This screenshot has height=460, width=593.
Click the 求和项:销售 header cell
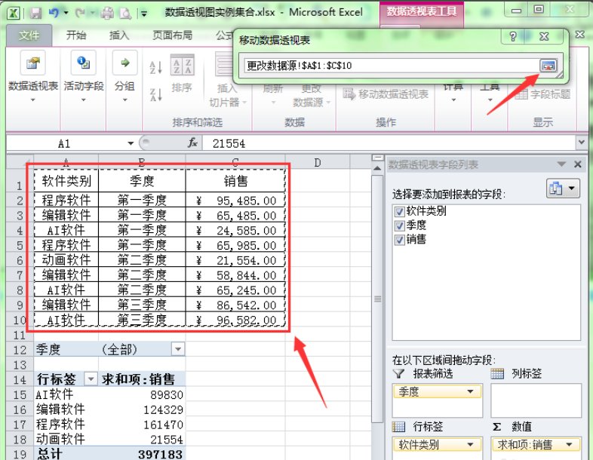click(142, 379)
